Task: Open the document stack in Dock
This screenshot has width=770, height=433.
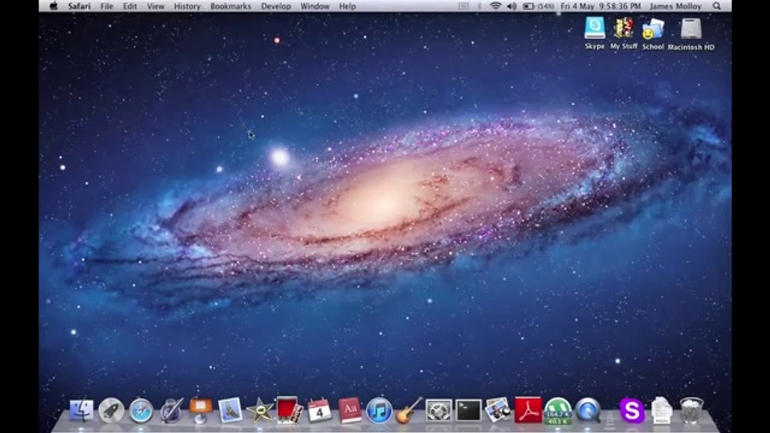Action: (x=662, y=411)
